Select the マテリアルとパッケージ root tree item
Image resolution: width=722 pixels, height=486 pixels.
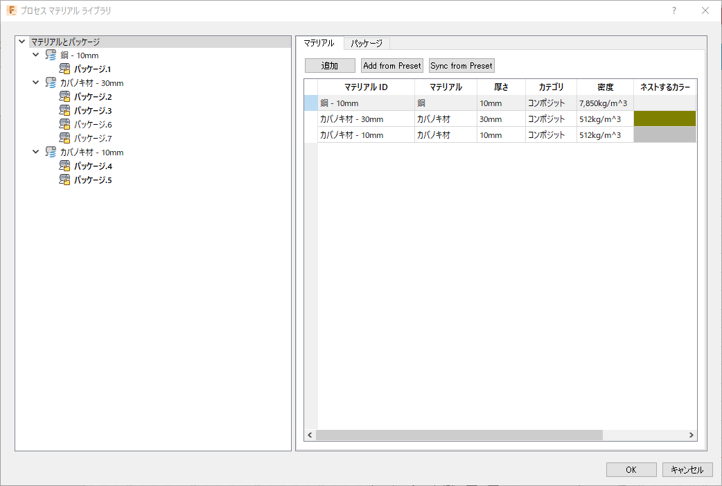pyautogui.click(x=65, y=42)
